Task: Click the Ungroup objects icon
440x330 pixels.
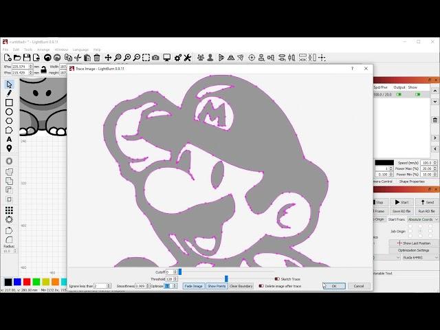Action: point(210,58)
